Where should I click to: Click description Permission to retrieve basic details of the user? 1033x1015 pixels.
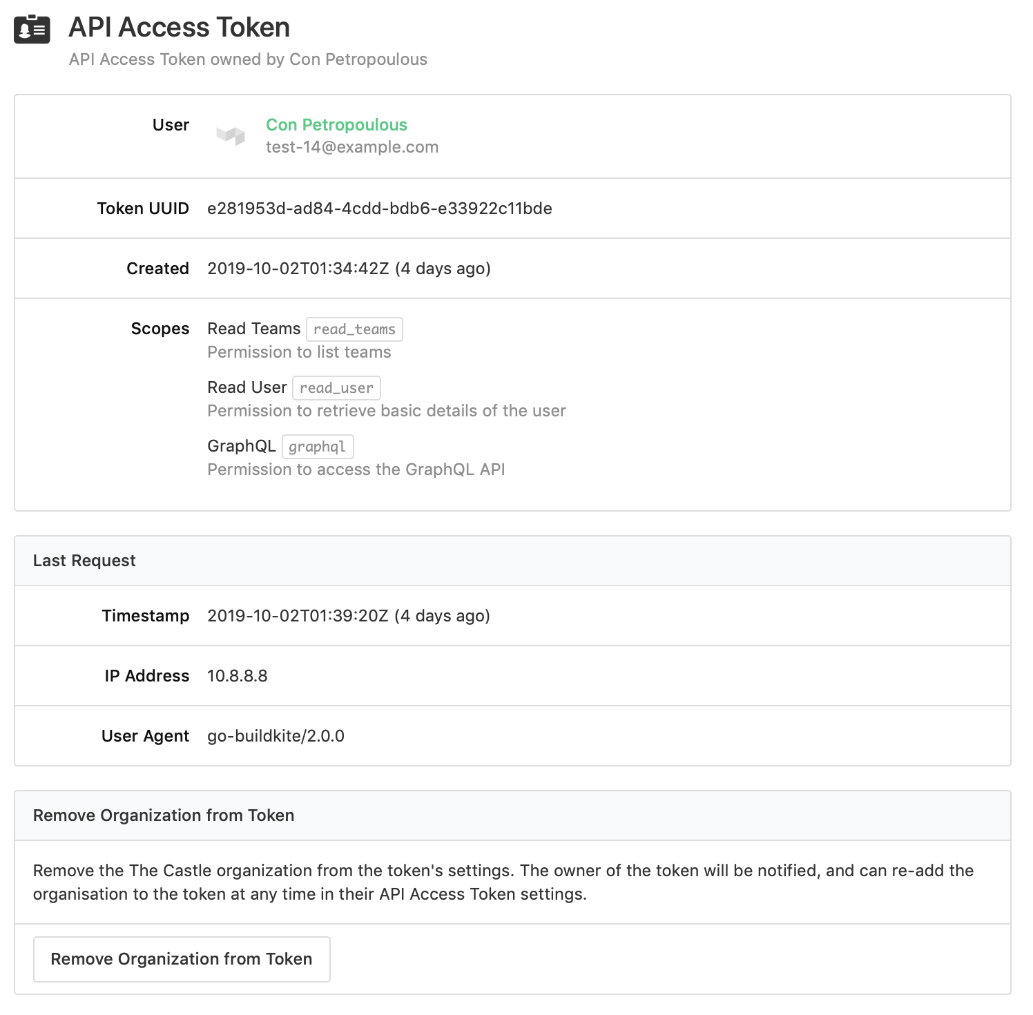(387, 411)
